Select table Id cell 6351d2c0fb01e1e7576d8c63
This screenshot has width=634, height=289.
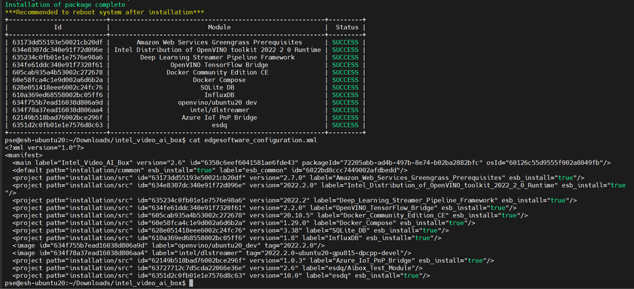coord(57,125)
